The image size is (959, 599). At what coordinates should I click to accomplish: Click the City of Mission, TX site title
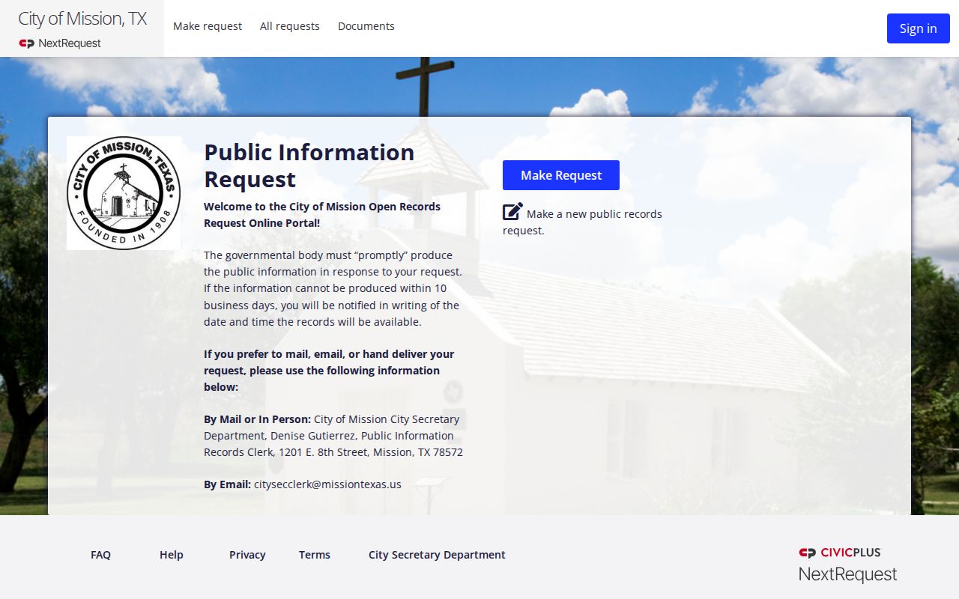pyautogui.click(x=82, y=19)
